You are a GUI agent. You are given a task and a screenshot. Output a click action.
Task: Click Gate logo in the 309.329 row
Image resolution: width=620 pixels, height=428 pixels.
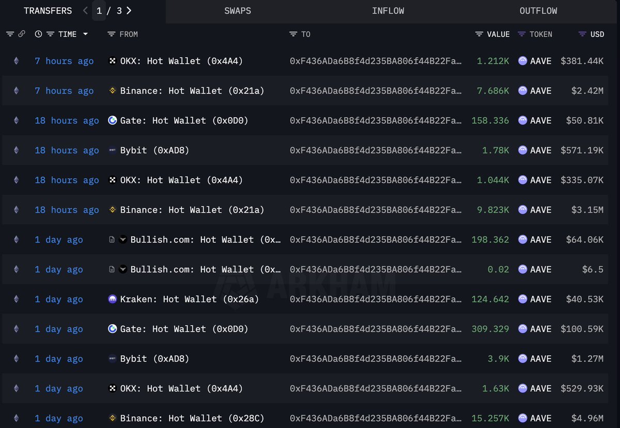[112, 329]
